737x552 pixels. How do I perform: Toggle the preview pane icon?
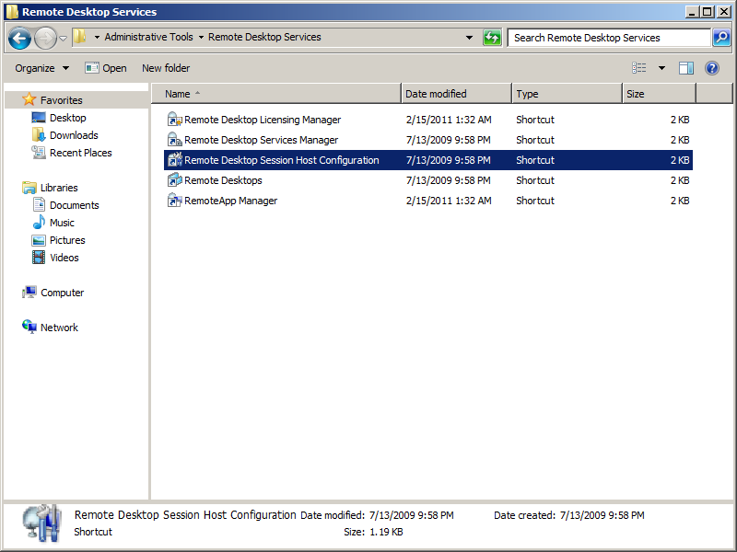(x=686, y=68)
